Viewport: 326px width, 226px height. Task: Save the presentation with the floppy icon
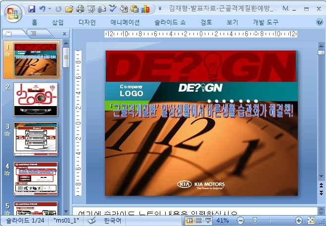point(32,9)
